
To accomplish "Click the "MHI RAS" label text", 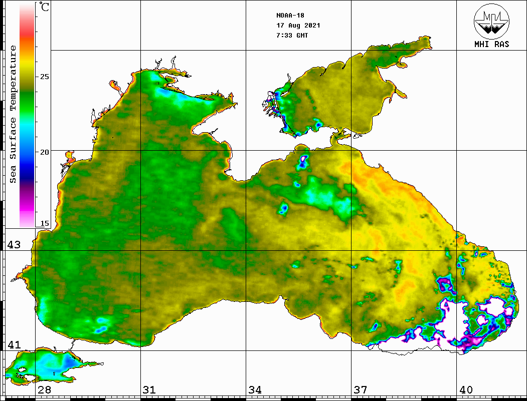I will tap(491, 44).
